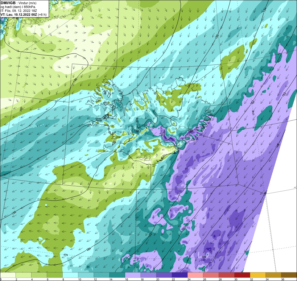The image size is (297, 281).
Task: Click the 24–26 m/s pink legend swatch
Action: click(195, 275)
